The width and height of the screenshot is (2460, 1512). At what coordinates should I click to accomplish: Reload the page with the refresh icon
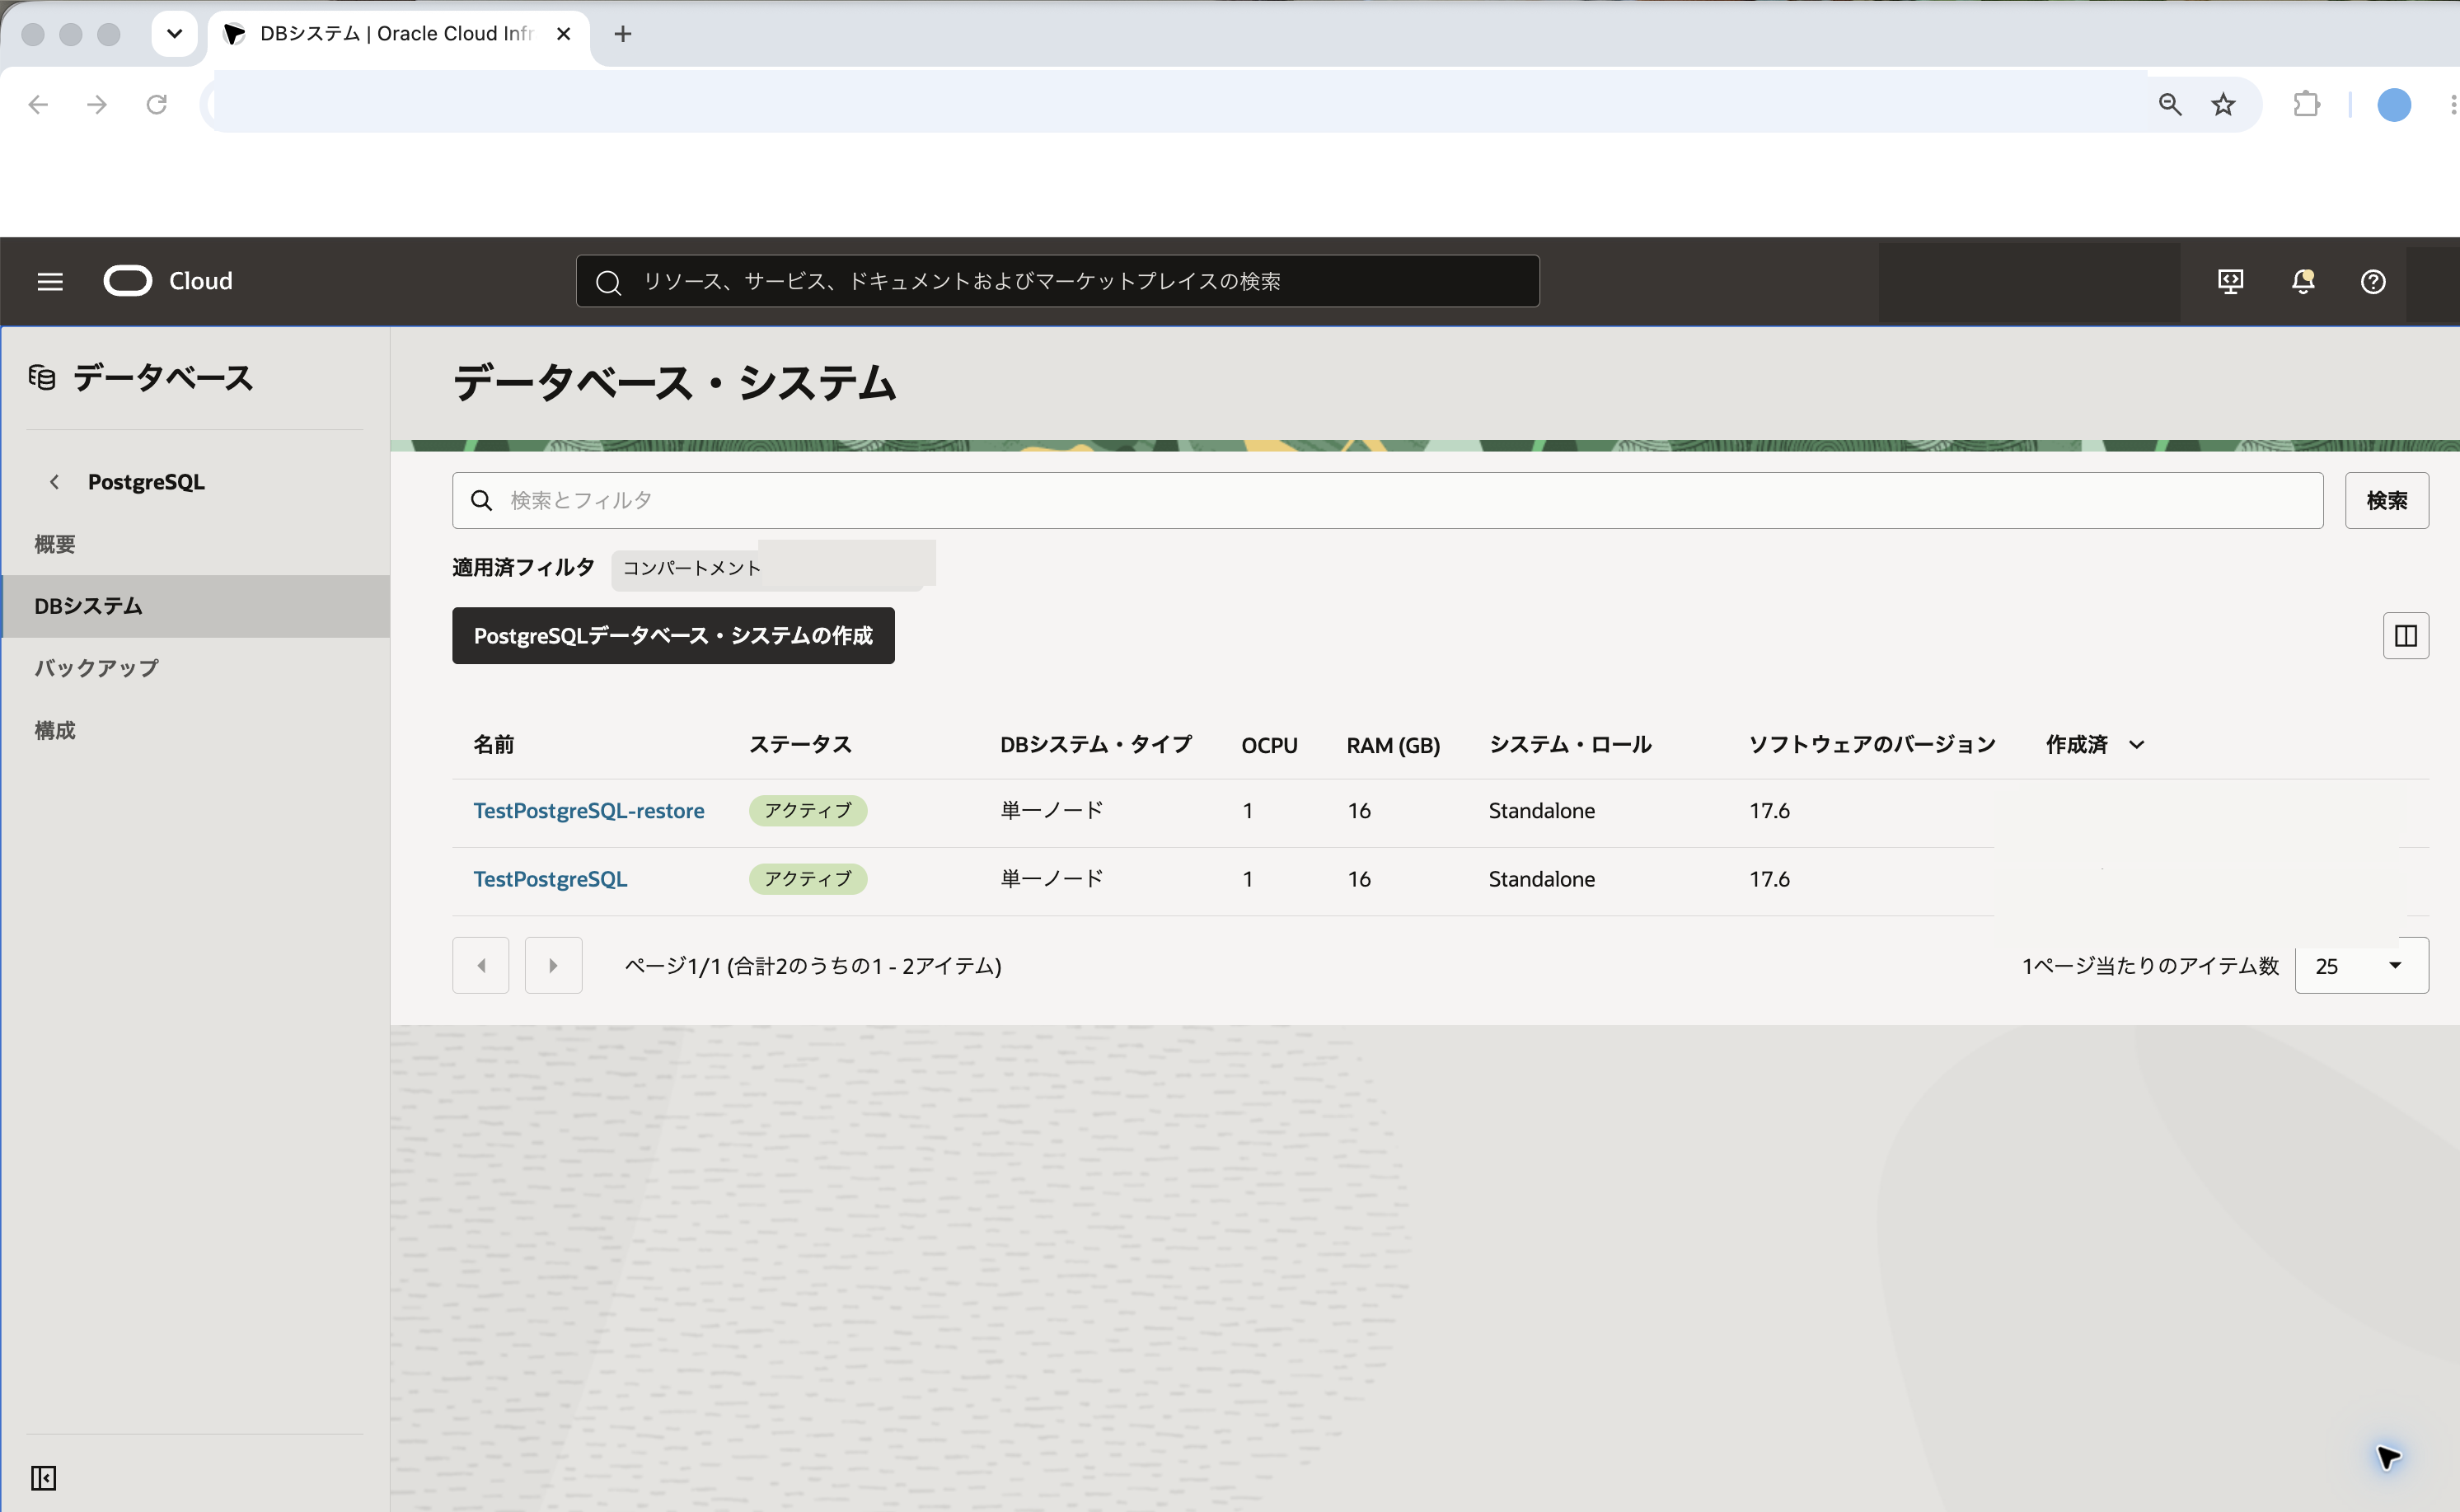(x=156, y=104)
